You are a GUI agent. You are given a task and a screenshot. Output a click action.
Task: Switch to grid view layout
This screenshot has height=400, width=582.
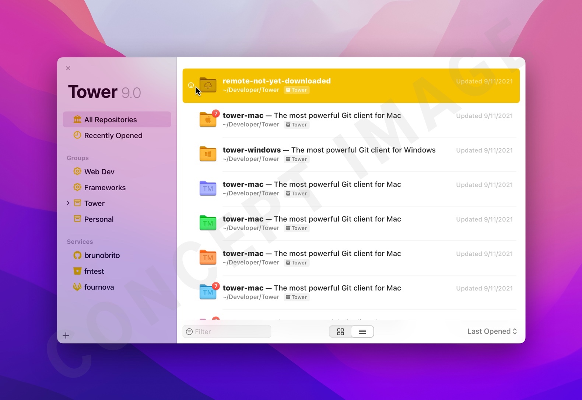pyautogui.click(x=340, y=332)
